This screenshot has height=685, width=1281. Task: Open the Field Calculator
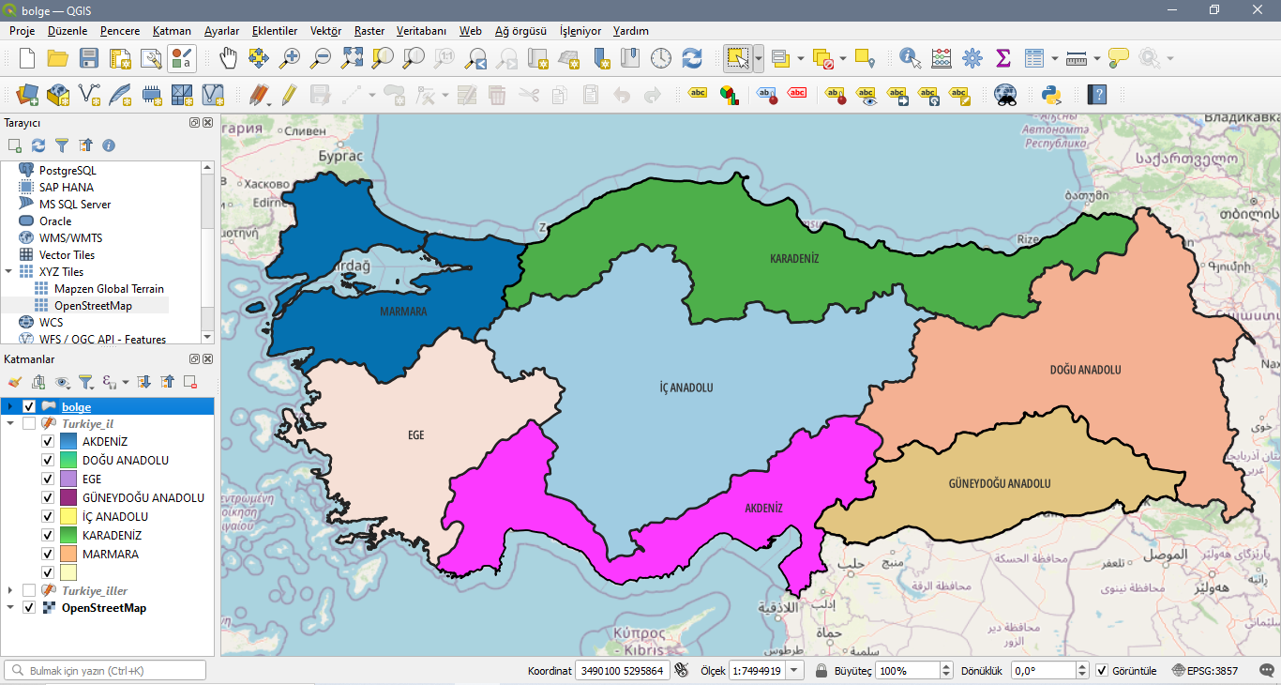pos(940,57)
